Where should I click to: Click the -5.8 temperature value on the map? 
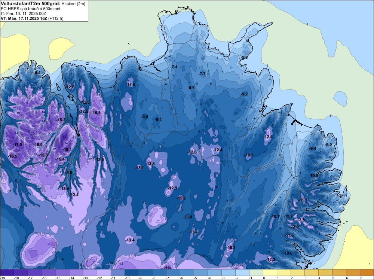pyautogui.click(x=244, y=58)
